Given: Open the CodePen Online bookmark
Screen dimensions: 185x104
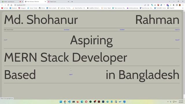Looking at the screenshot, I should point(93,8).
